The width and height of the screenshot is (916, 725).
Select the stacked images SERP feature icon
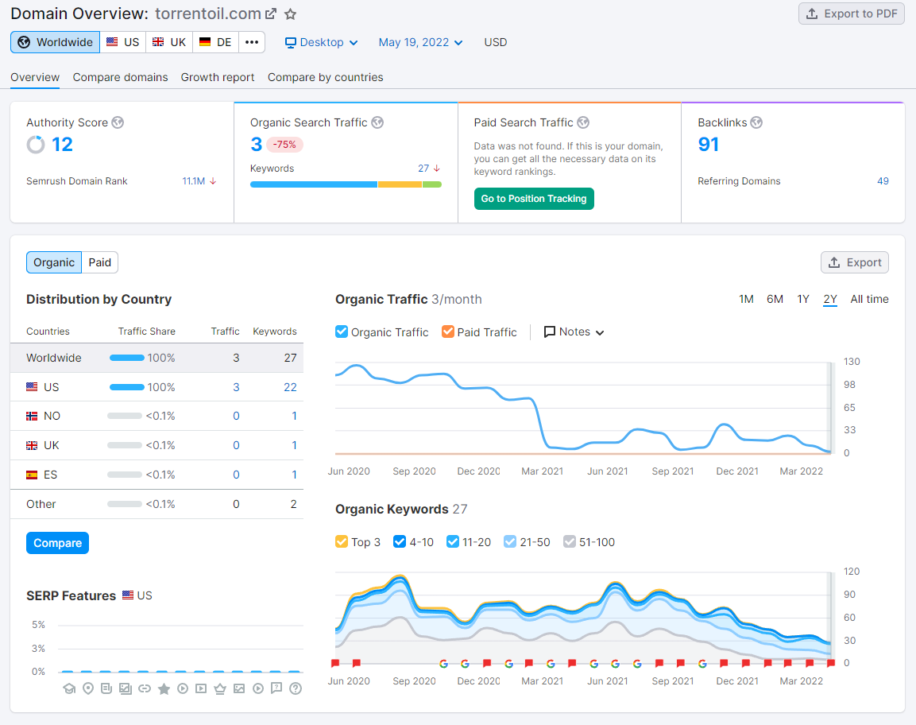click(125, 688)
